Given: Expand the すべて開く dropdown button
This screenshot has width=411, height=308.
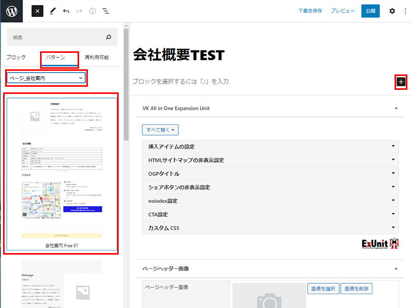Looking at the screenshot, I should [x=160, y=130].
